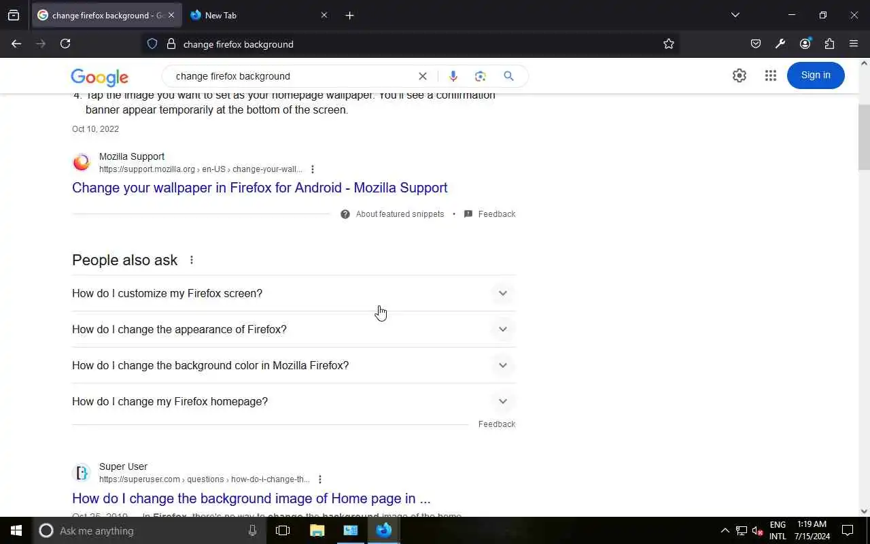Open the taskbar clock and date
This screenshot has width=870, height=544.
coord(812,530)
